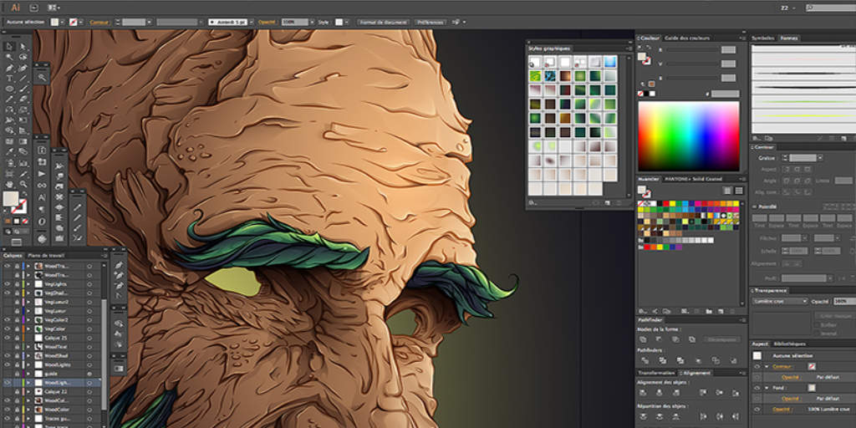Screen dimensions: 856x428
Task: Open the Bridge icon beside Ai logo
Action: point(33,8)
